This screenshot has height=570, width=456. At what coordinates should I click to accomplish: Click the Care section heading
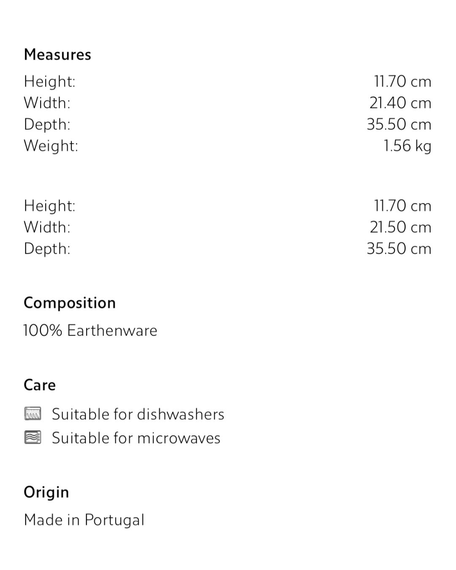pos(40,385)
